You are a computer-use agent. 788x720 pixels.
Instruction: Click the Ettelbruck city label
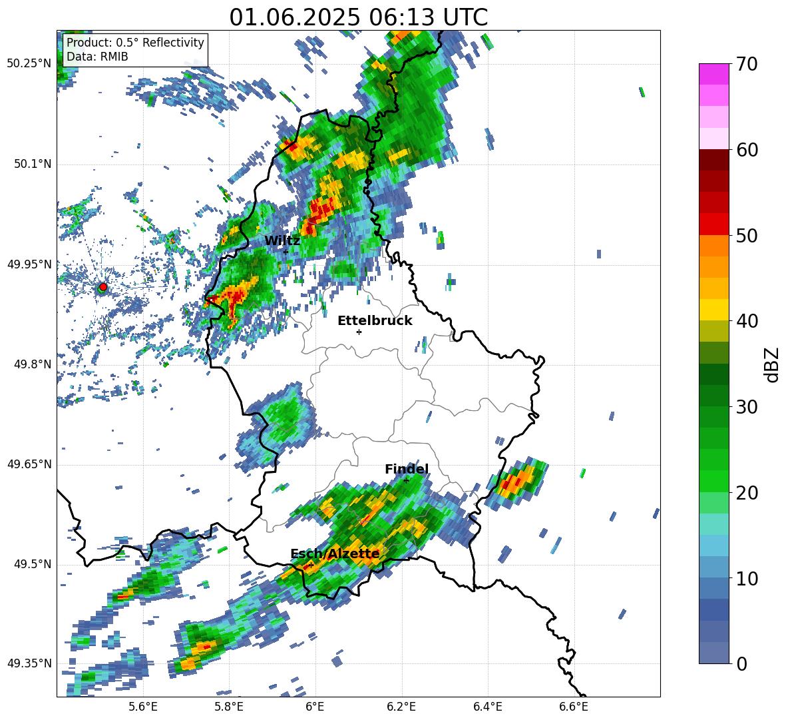click(x=375, y=321)
